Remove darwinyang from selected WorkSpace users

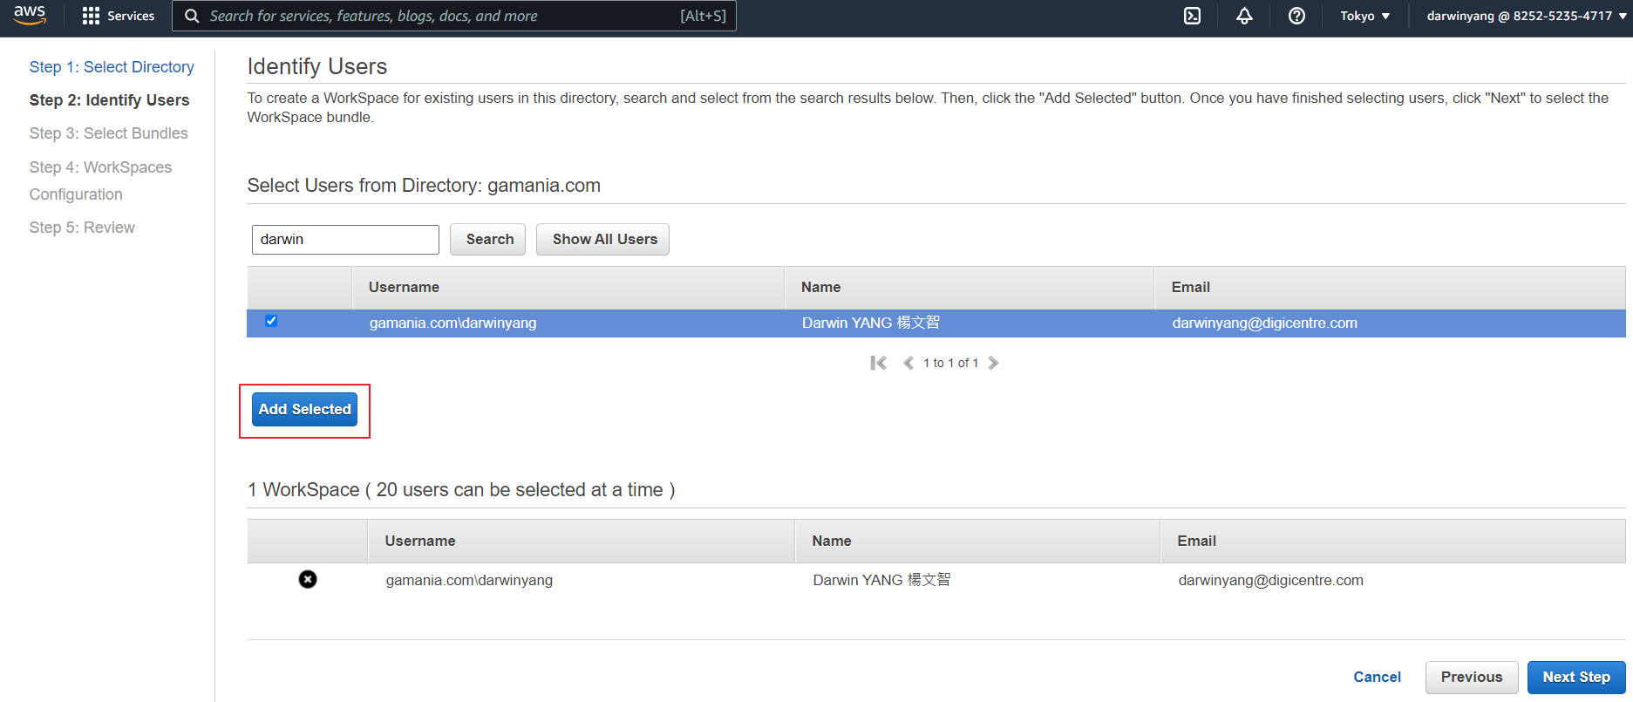(308, 579)
